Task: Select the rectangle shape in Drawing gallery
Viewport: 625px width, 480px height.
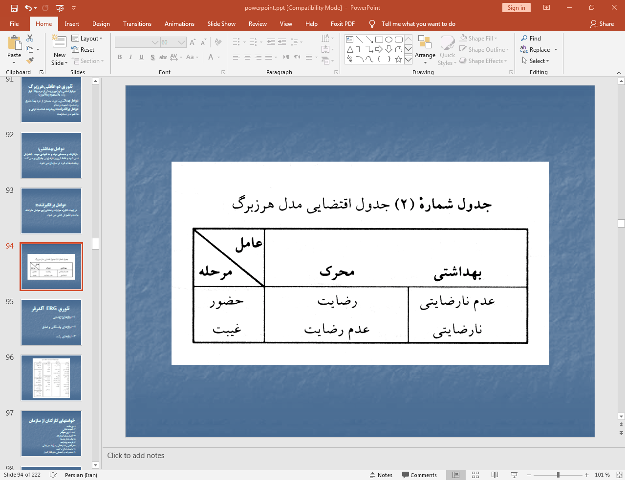Action: click(379, 40)
